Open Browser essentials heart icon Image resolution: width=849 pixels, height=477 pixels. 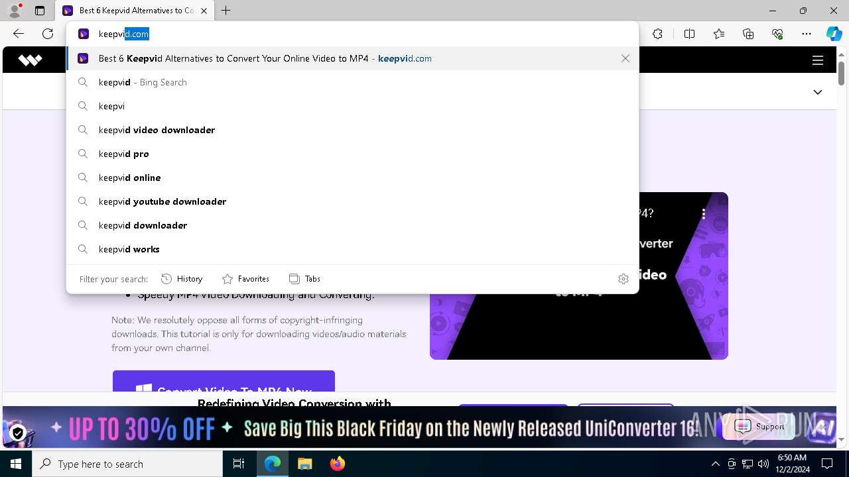[777, 34]
